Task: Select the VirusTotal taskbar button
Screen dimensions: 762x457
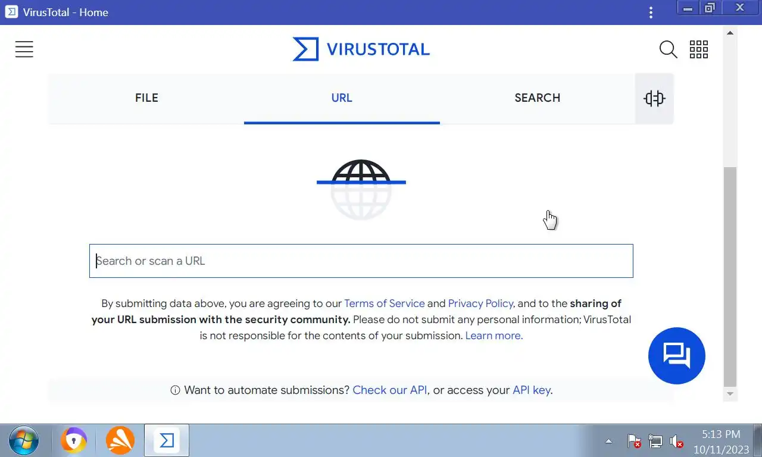Action: point(167,440)
